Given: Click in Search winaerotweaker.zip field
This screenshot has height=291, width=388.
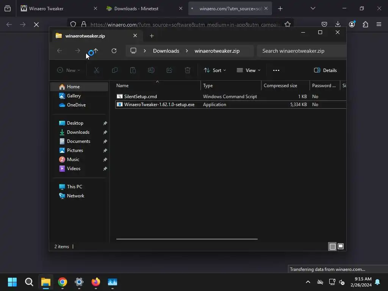Looking at the screenshot, I should click(301, 51).
